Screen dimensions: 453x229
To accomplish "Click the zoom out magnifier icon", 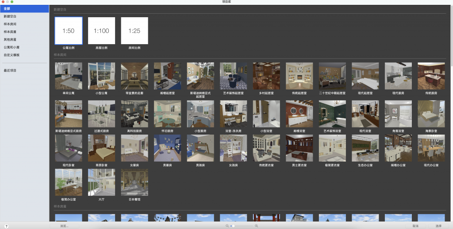I will point(227,226).
